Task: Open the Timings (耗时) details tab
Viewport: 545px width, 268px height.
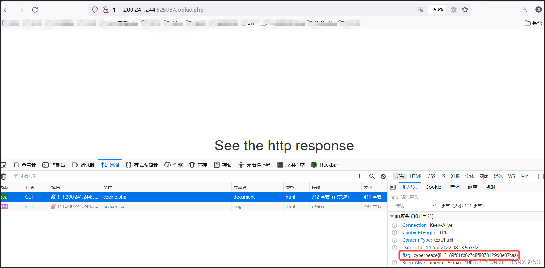Action: (490, 187)
